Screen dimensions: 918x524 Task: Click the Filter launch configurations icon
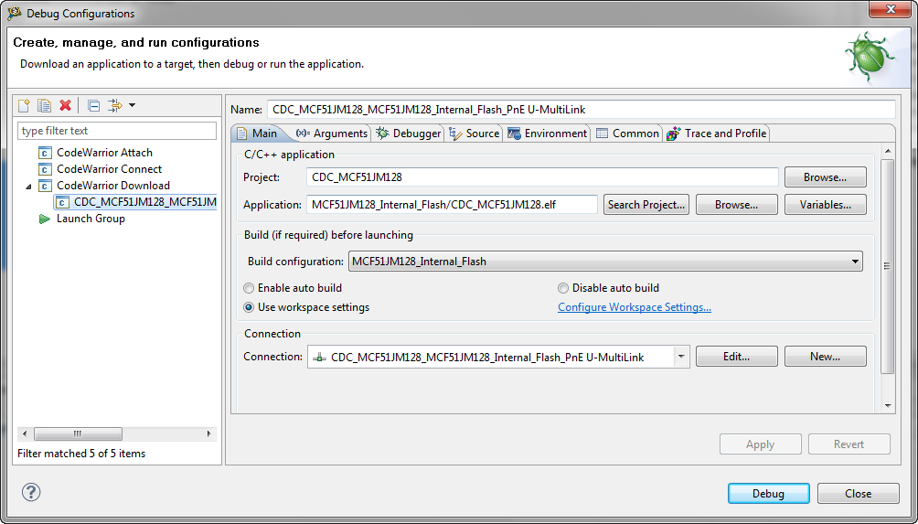click(117, 106)
